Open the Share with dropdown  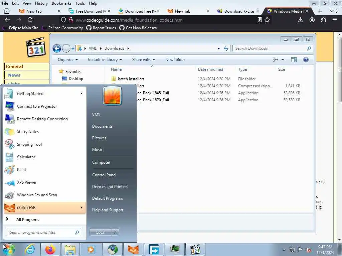point(144,60)
